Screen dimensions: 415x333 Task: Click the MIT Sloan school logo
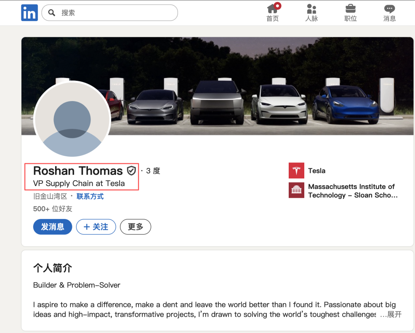tap(296, 190)
